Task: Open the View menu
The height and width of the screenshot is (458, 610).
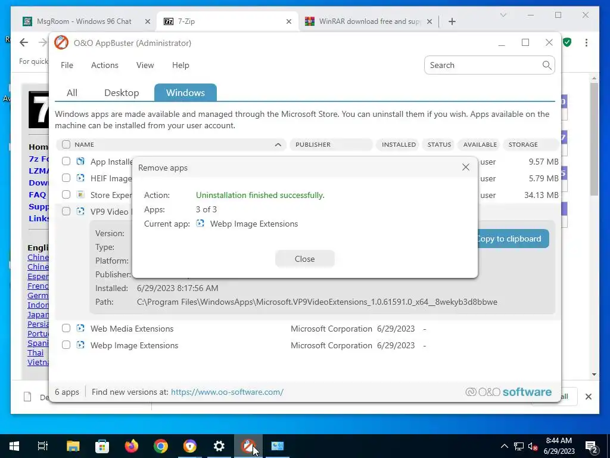Action: pos(145,65)
